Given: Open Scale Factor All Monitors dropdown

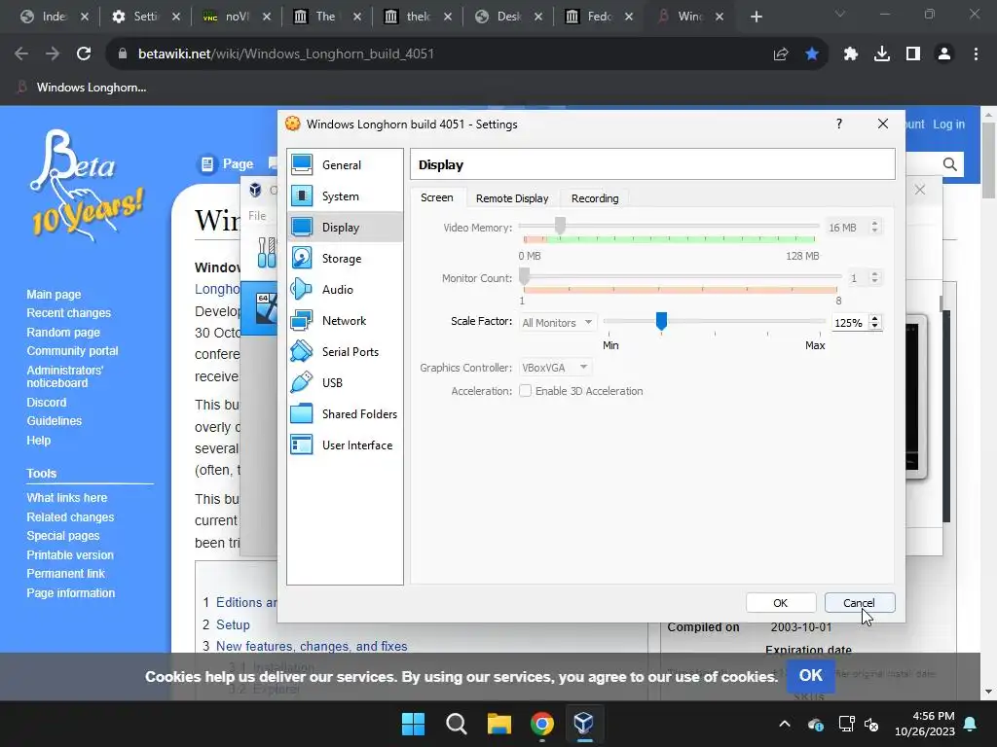Looking at the screenshot, I should click(x=557, y=323).
